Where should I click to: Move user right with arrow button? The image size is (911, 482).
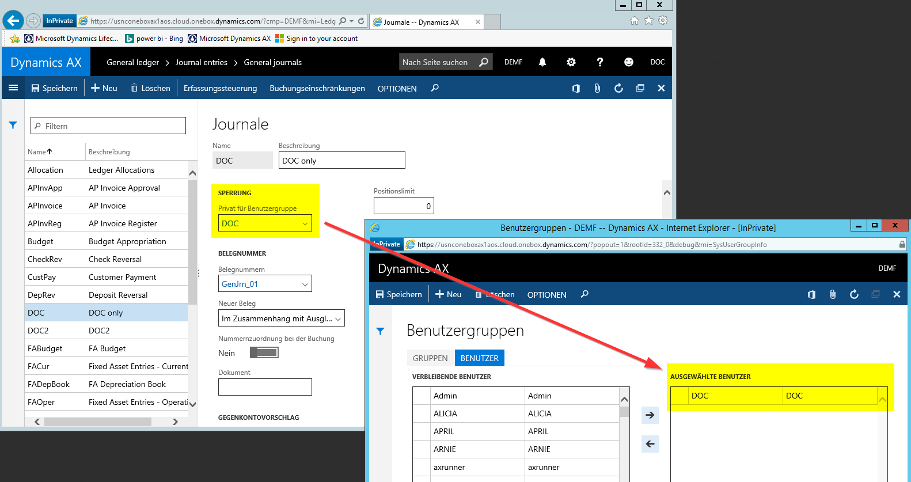(650, 415)
